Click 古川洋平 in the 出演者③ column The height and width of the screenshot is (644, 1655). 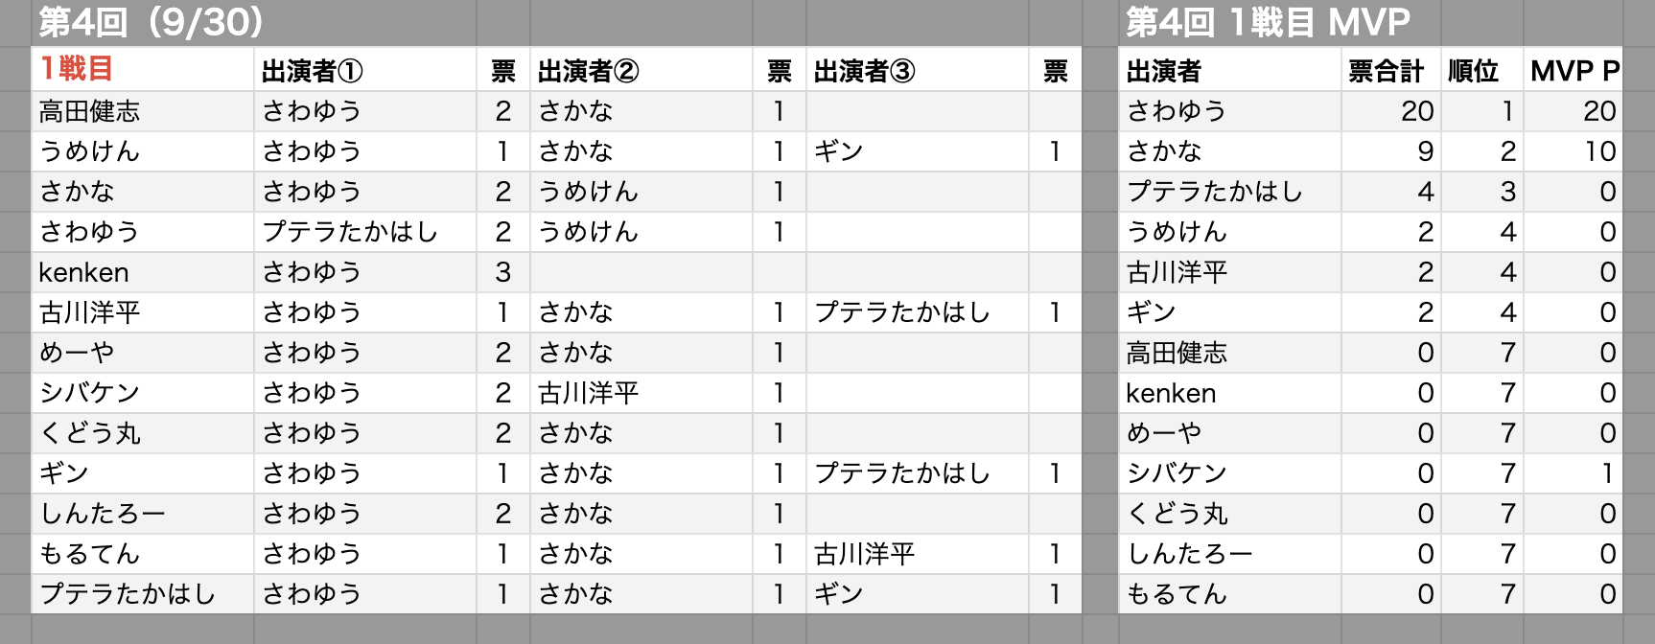coord(865,554)
